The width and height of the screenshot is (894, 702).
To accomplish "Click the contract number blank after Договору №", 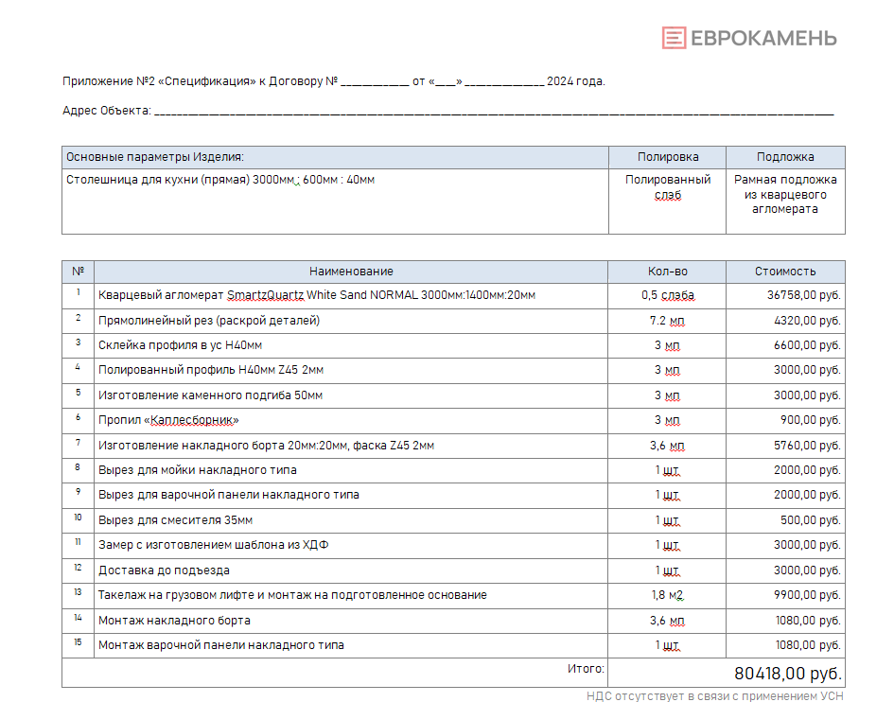I will (374, 82).
